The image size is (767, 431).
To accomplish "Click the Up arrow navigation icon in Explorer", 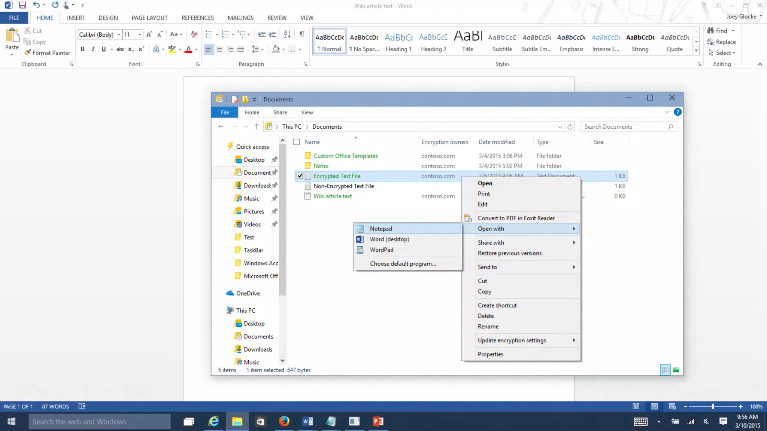I will tap(257, 127).
